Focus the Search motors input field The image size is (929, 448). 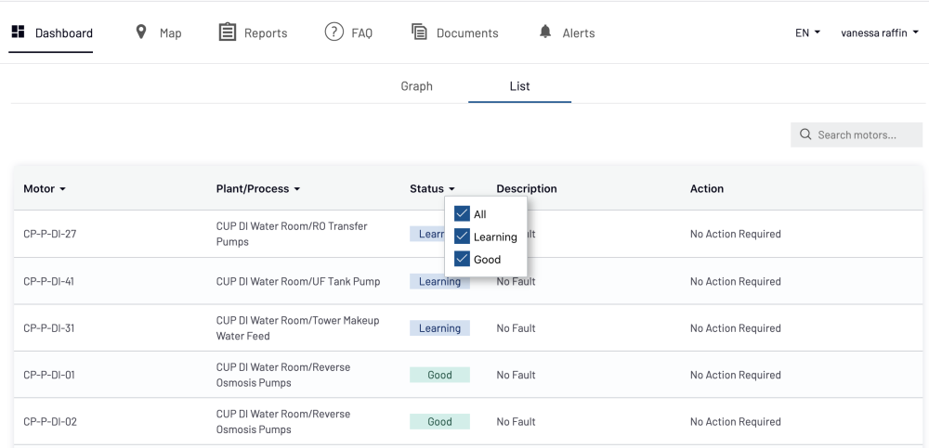[x=866, y=135]
